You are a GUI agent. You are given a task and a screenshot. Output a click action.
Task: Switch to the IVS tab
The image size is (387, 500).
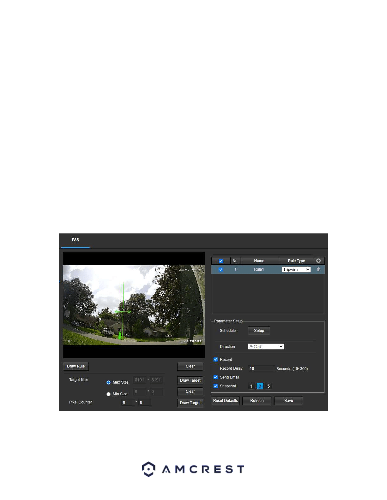pos(76,240)
